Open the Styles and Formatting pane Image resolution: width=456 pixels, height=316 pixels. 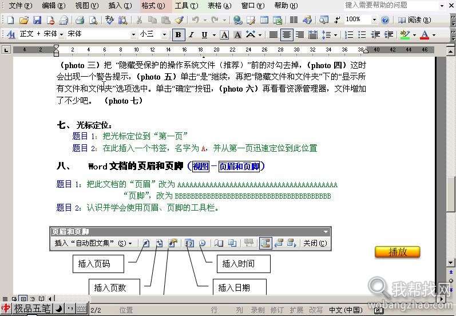pyautogui.click(x=11, y=34)
